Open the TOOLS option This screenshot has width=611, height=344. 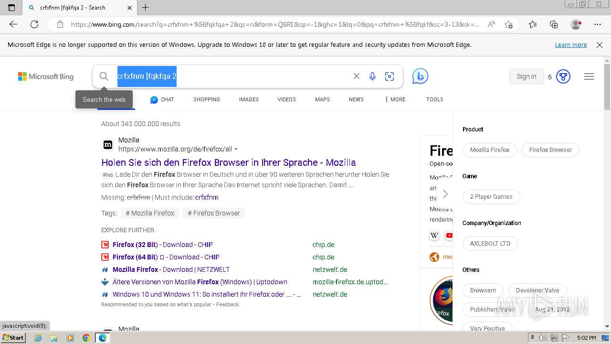pyautogui.click(x=435, y=99)
